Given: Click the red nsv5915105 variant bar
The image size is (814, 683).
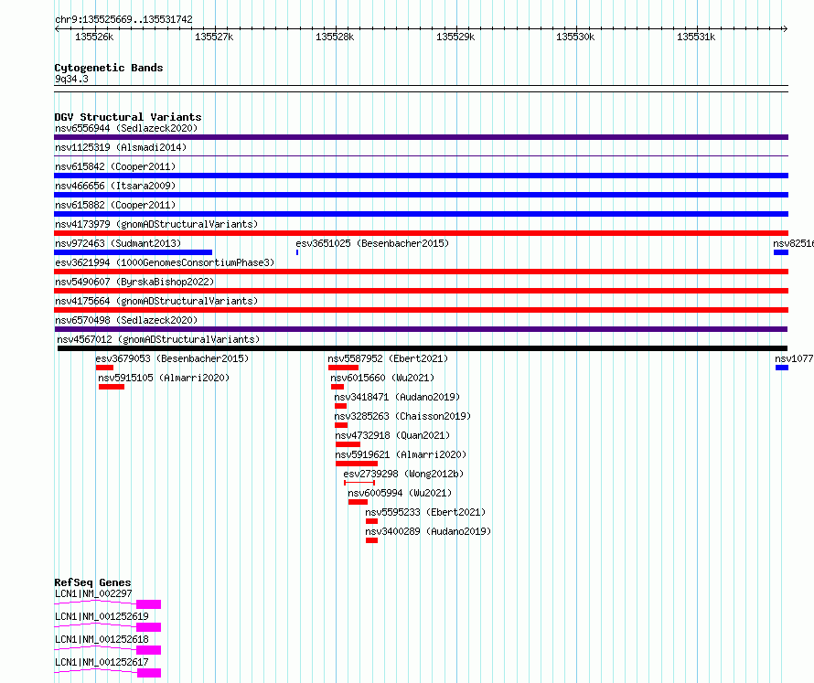Looking at the screenshot, I should tap(111, 387).
